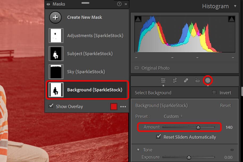Toggle the Tone section eye icon
This screenshot has width=243, height=162.
tap(232, 150)
